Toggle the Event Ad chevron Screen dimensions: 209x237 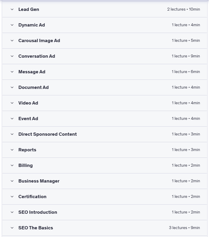click(12, 119)
